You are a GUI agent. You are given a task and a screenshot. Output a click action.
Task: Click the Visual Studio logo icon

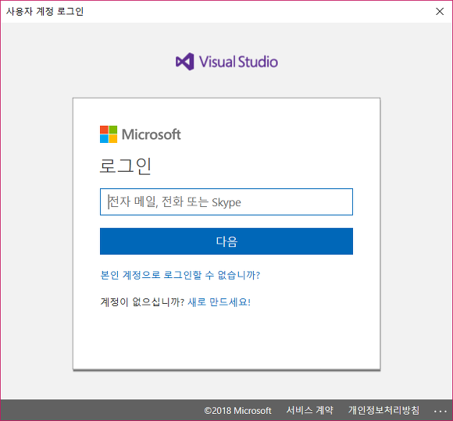point(185,62)
